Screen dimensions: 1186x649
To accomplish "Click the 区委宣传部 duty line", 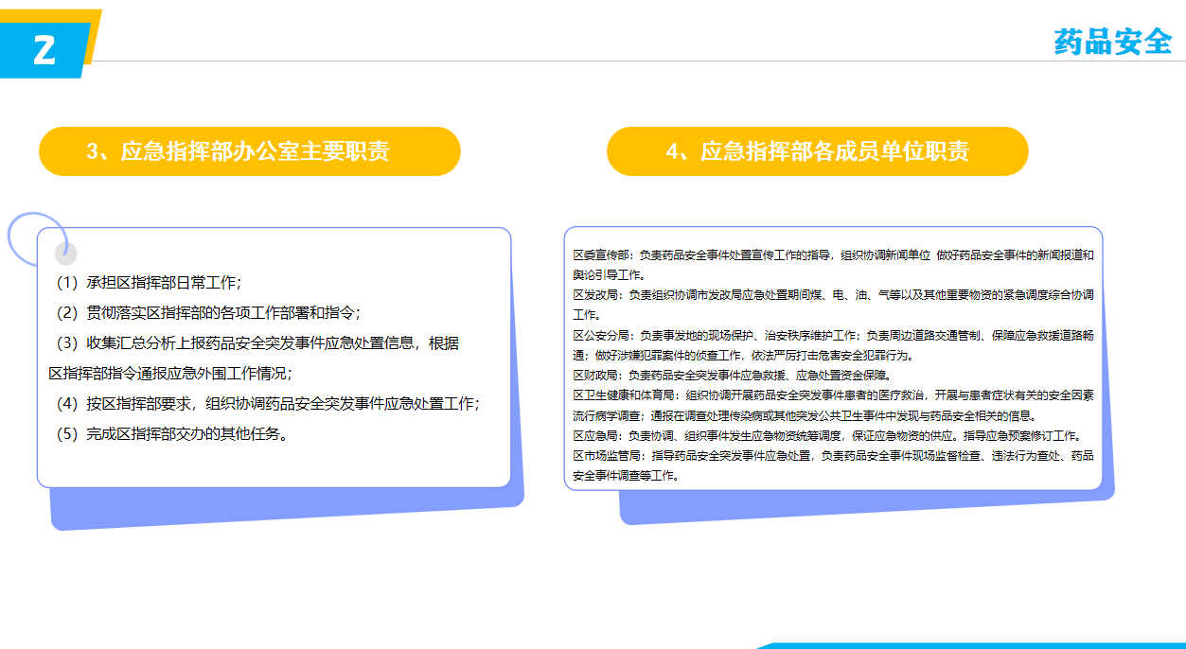I will [833, 255].
